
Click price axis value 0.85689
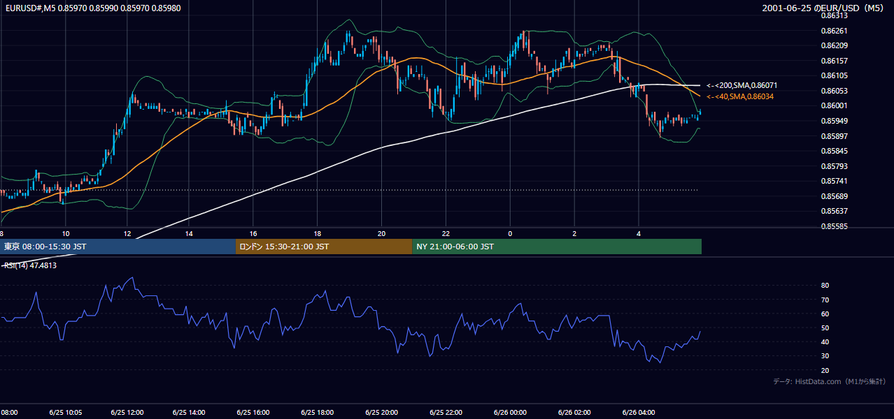tap(834, 196)
